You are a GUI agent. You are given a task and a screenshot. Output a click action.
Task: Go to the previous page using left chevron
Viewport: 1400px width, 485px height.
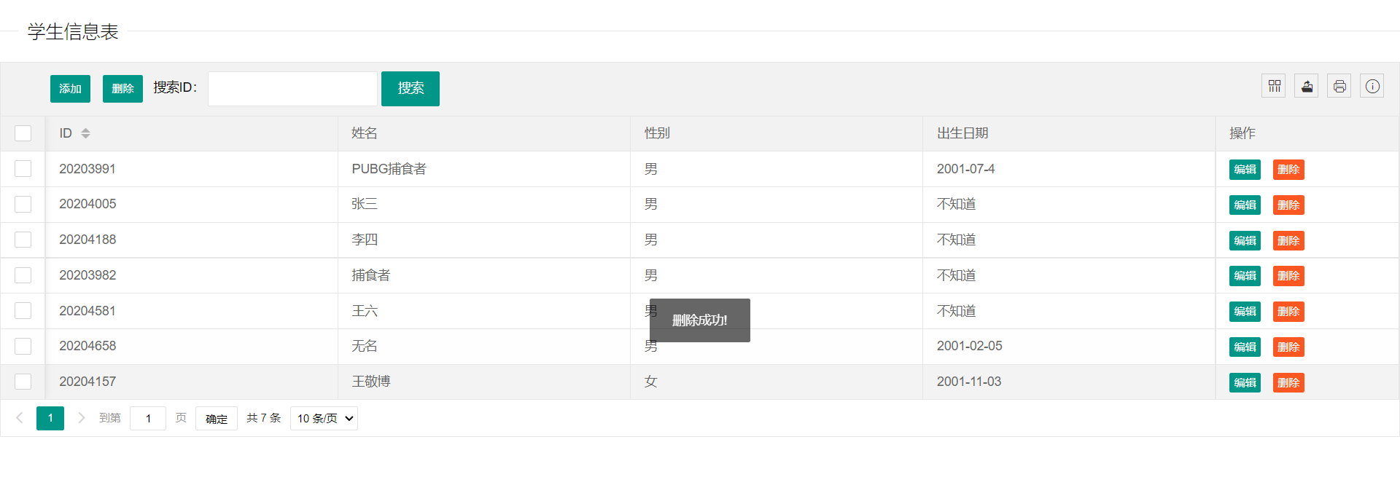coord(20,418)
